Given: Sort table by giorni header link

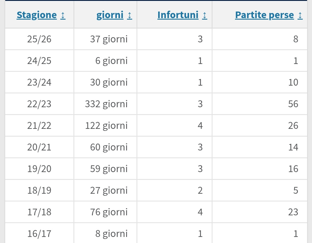Looking at the screenshot, I should pos(110,15).
